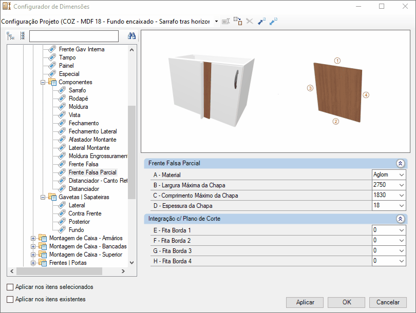Image resolution: width=416 pixels, height=313 pixels.
Task: Select the Vista tag icon
Action: click(x=62, y=115)
